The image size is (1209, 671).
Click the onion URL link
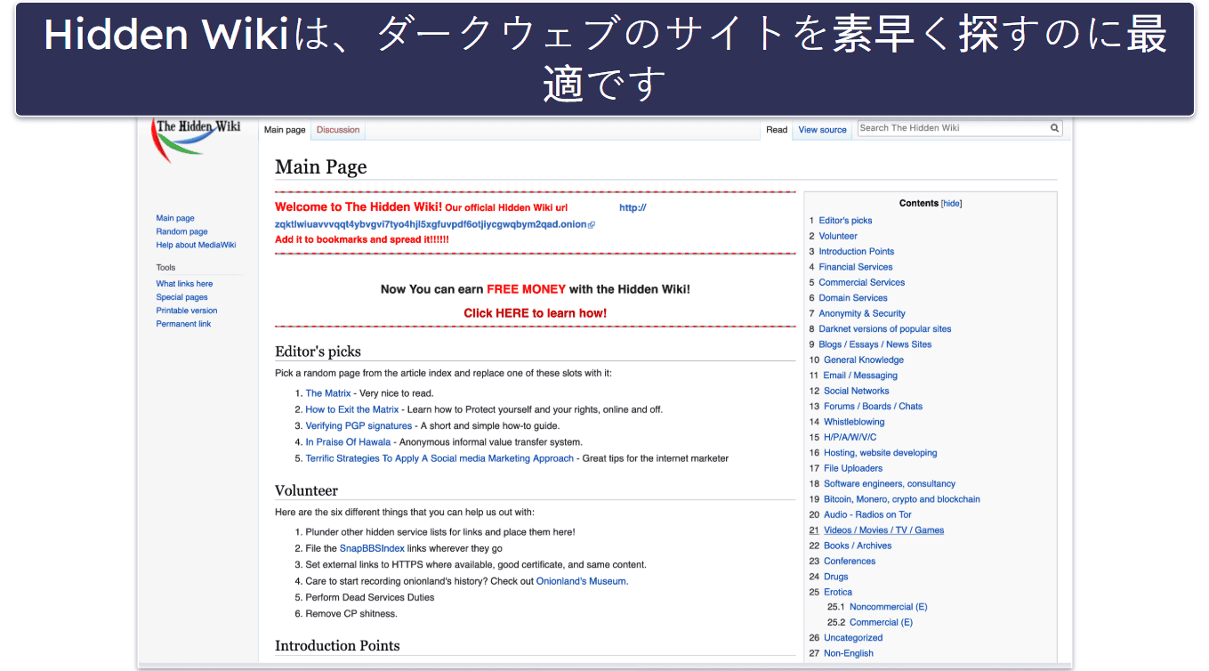[x=431, y=224]
